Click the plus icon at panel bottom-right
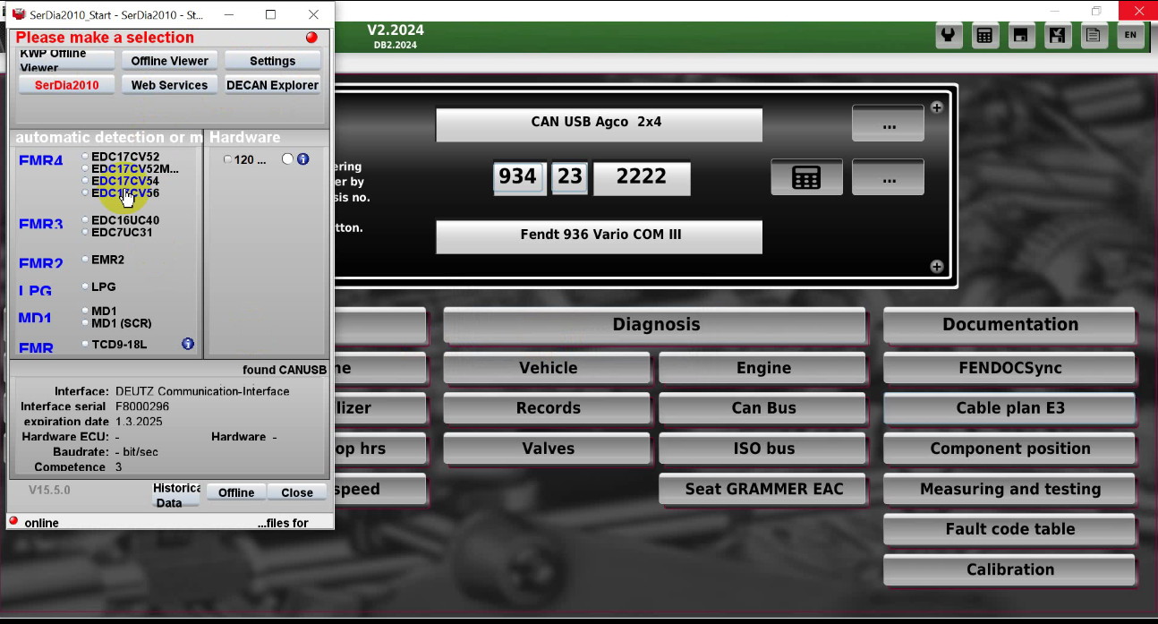Viewport: 1158px width, 624px height. point(936,266)
